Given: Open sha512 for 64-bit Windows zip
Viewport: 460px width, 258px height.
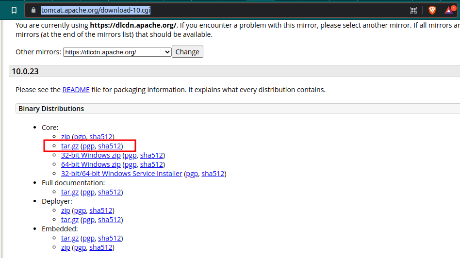Looking at the screenshot, I should point(151,164).
